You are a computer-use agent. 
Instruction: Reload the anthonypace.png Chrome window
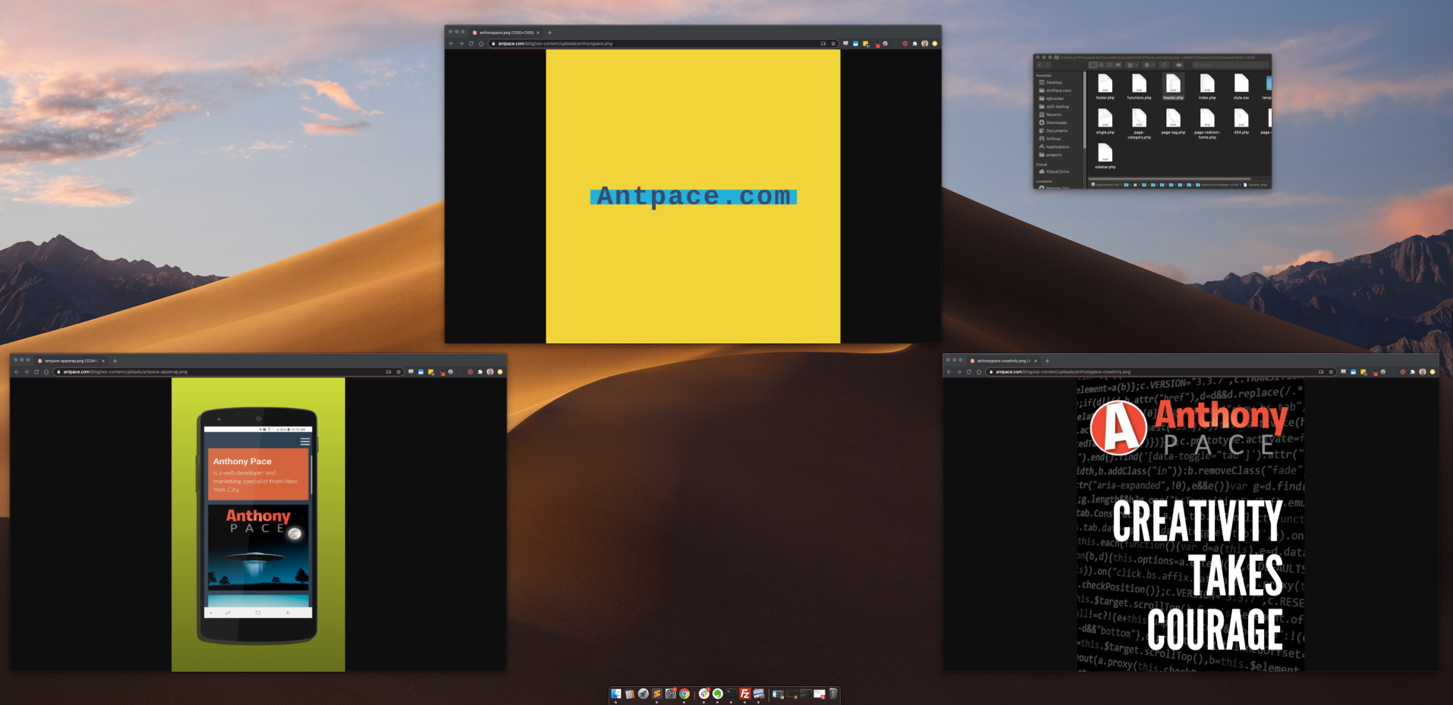[471, 43]
